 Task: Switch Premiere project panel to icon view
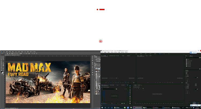coord(104,103)
